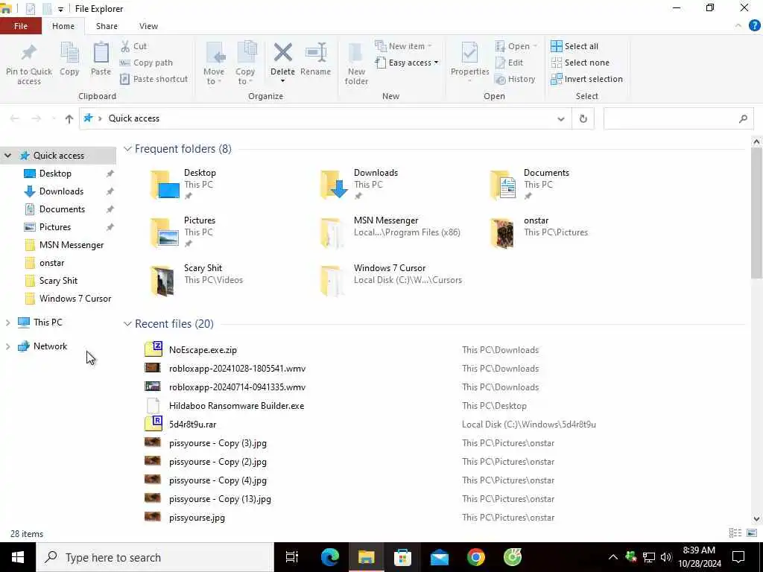The image size is (763, 572).
Task: Select Hildaboo Ransomware Builder.exe file
Action: (x=236, y=406)
